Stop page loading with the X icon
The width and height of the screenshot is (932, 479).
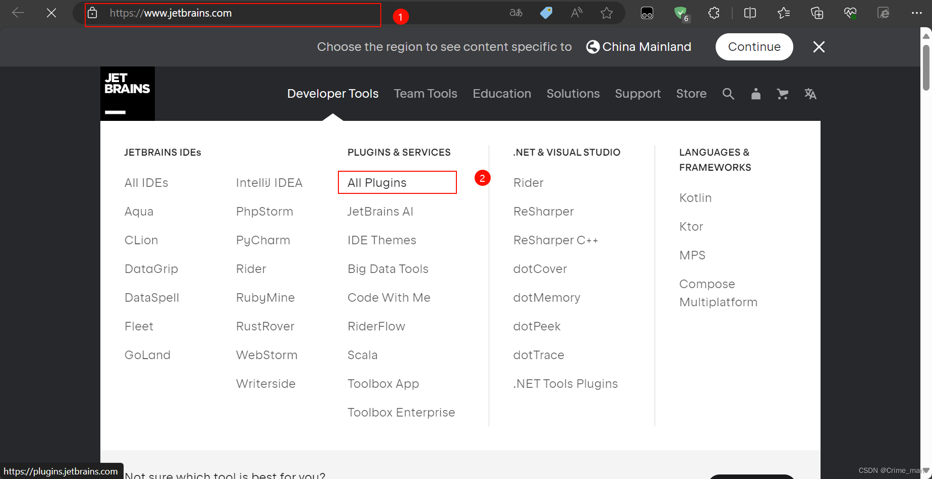51,13
